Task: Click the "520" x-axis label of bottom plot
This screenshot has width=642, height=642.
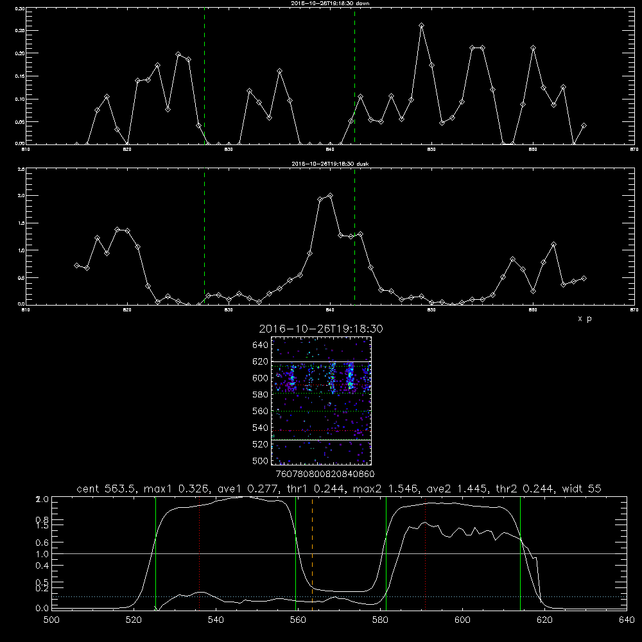Action: pos(134,620)
